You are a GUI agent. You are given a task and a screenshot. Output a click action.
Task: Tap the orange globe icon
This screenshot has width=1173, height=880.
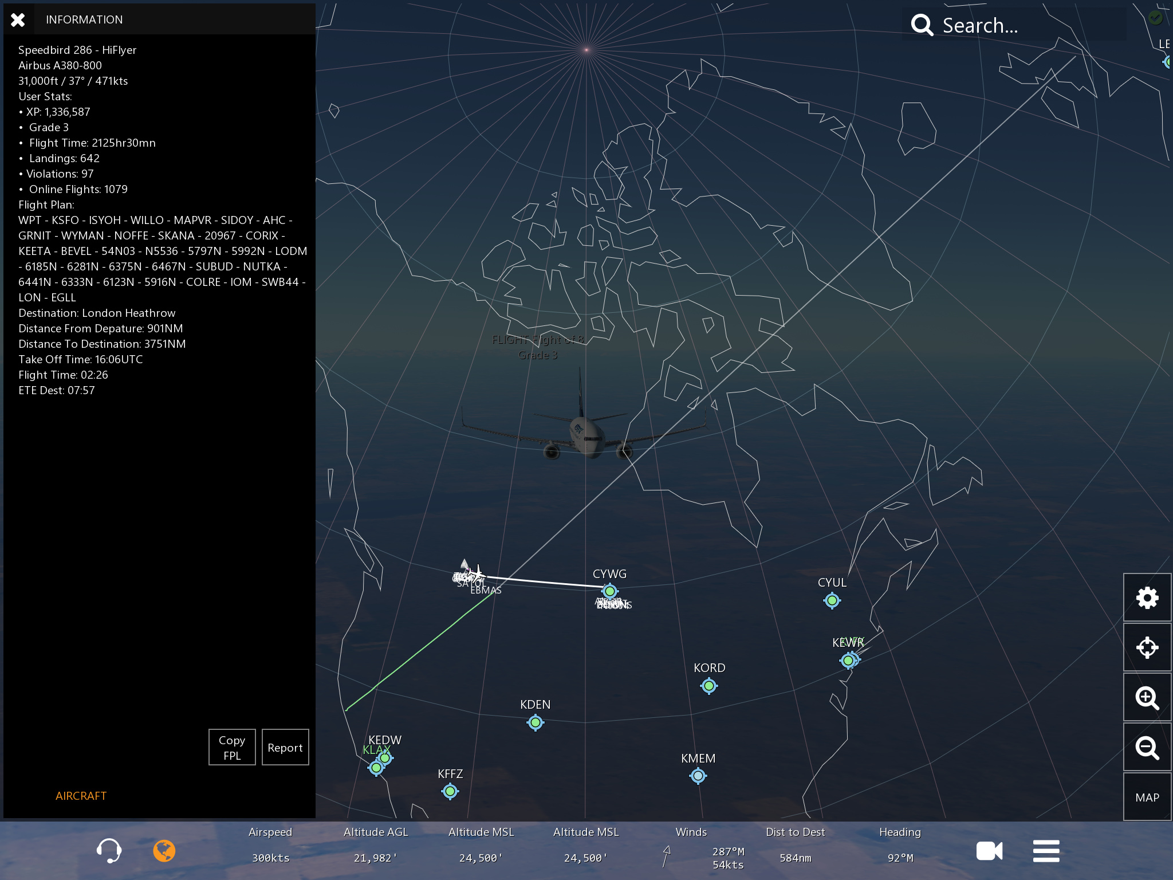pos(164,850)
